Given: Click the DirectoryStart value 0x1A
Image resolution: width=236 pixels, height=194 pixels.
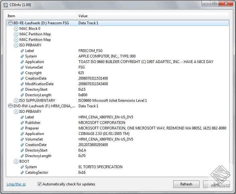Looking at the screenshot, I should point(82,150).
